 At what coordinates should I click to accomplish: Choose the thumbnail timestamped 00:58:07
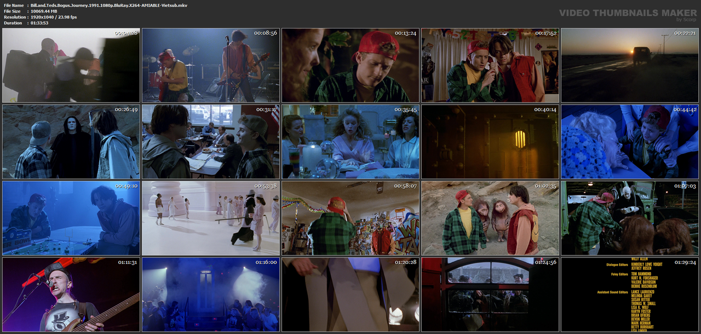(350, 218)
